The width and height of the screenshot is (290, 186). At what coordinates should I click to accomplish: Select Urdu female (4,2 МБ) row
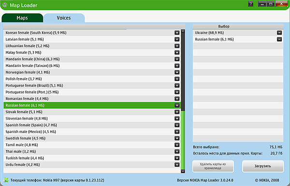(92, 165)
